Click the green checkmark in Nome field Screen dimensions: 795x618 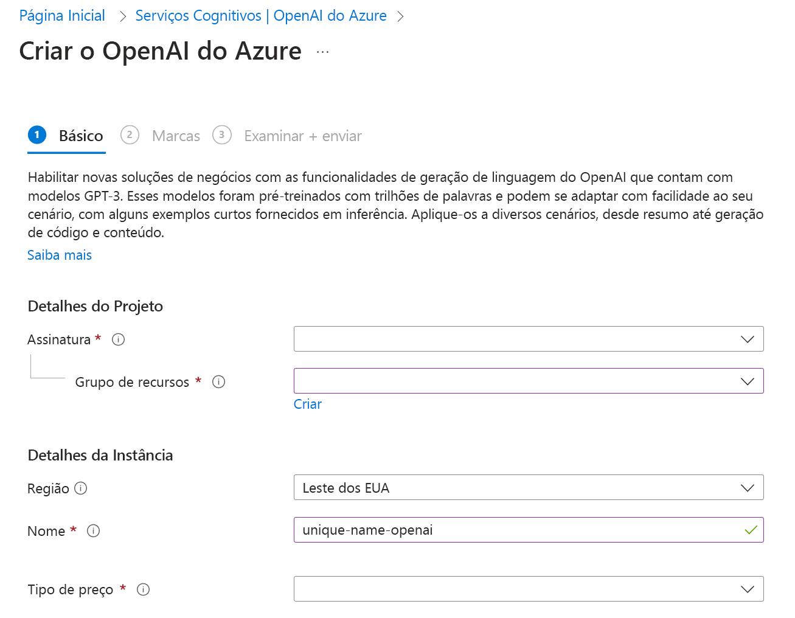tap(751, 530)
